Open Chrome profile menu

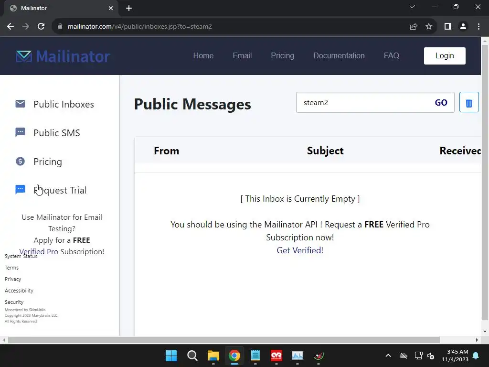[463, 27]
